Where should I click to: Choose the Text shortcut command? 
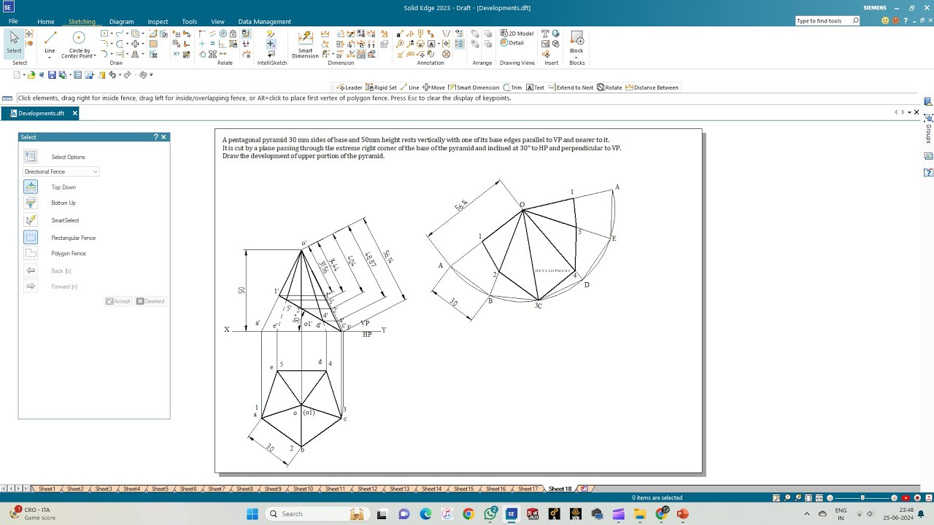[x=536, y=87]
